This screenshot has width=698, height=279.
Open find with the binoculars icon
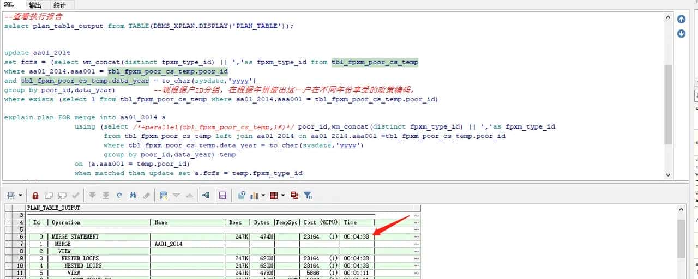pos(133,195)
